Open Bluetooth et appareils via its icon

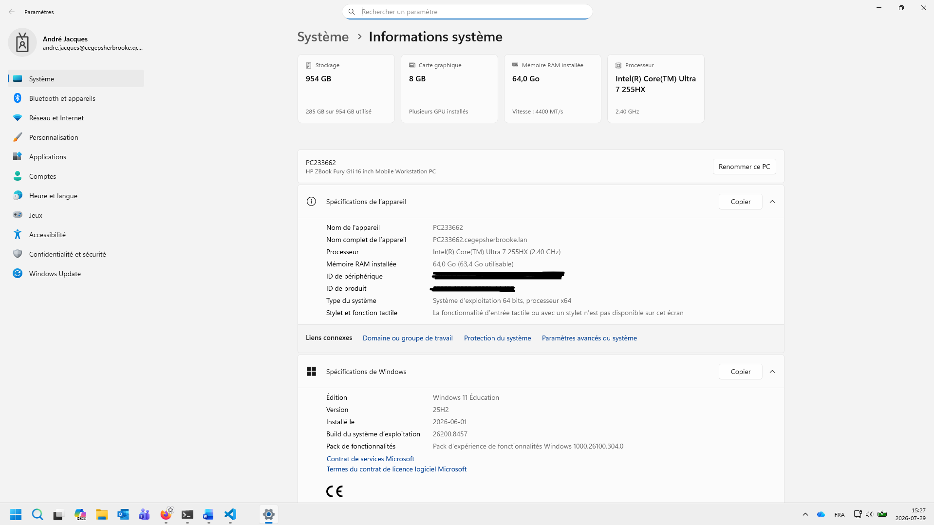(18, 98)
